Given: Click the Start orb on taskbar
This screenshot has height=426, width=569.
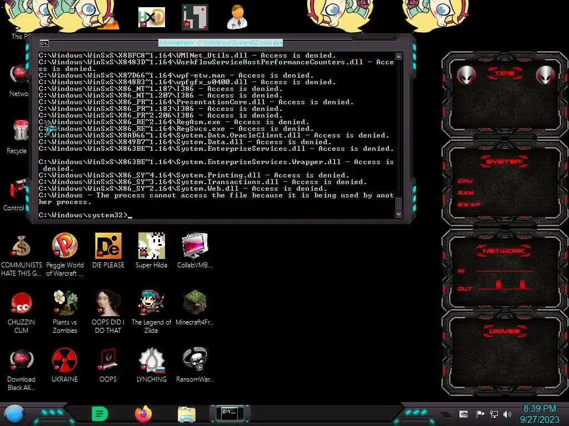Looking at the screenshot, I should coord(14,414).
